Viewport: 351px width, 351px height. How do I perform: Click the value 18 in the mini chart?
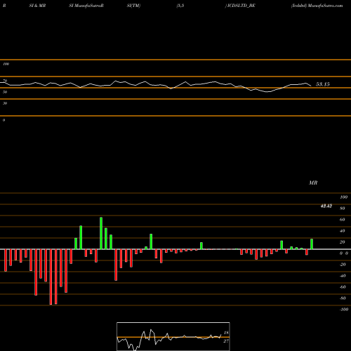pos(226,333)
